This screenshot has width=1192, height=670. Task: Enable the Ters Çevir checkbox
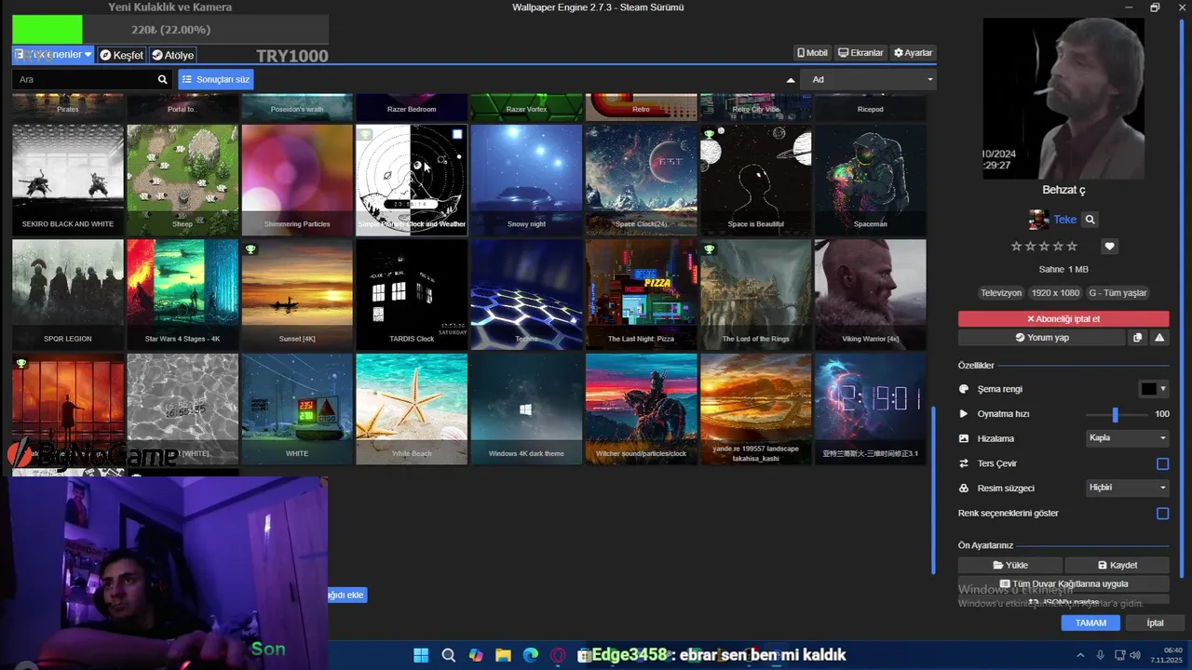(x=1162, y=463)
